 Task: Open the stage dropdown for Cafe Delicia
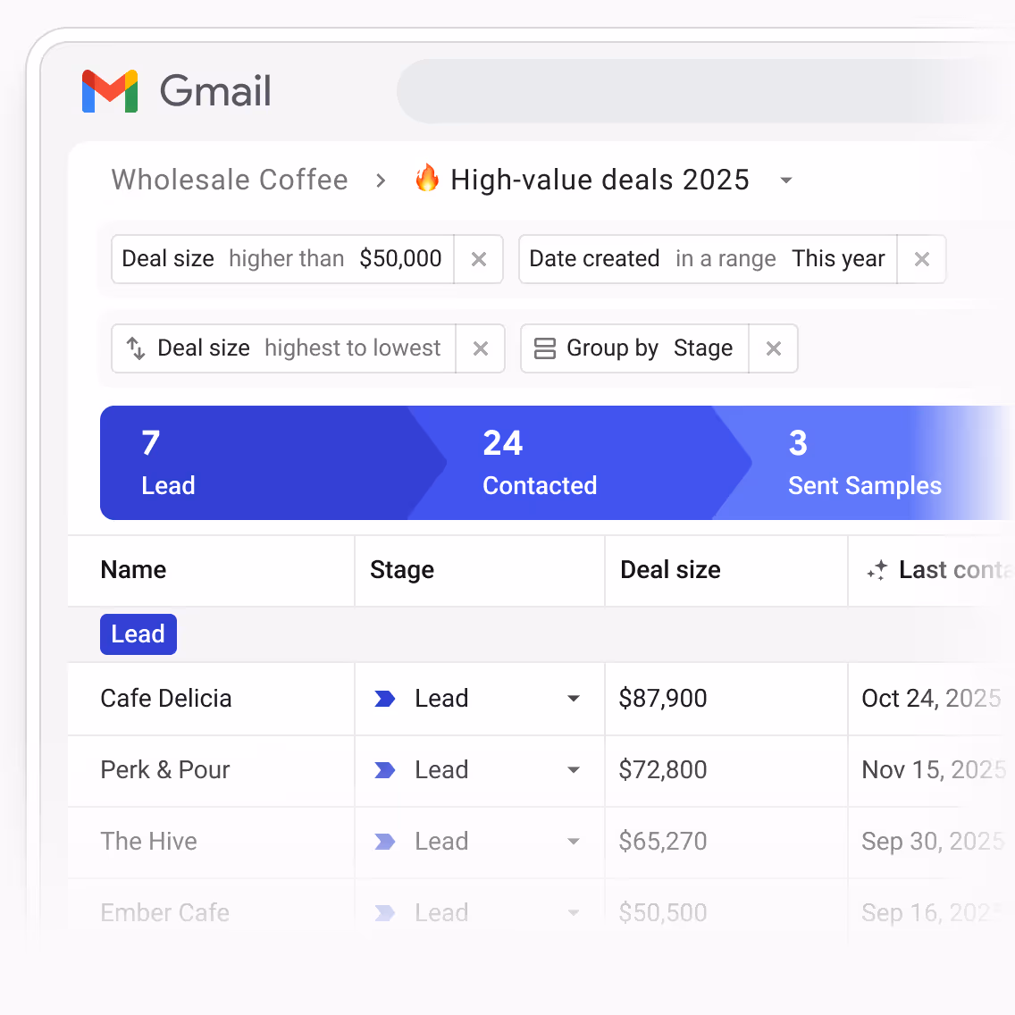click(x=574, y=698)
